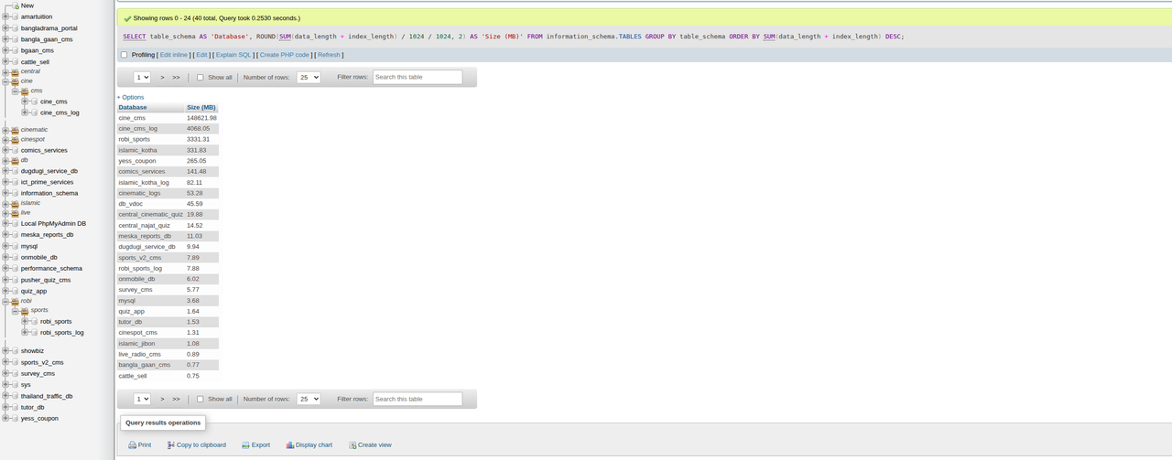Click the printer icon next to Print
Viewport: 1172px width, 460px height.
point(133,445)
